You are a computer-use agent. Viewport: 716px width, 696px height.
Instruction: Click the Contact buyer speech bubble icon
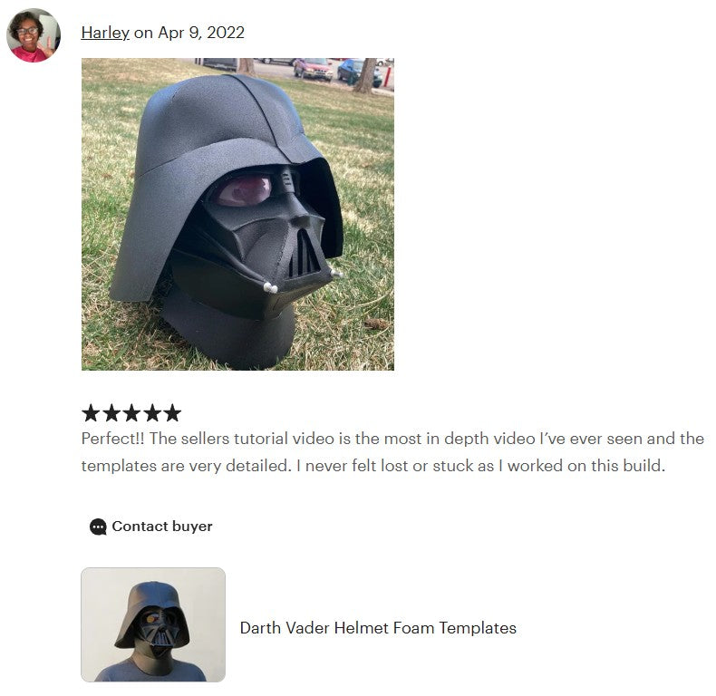(98, 527)
